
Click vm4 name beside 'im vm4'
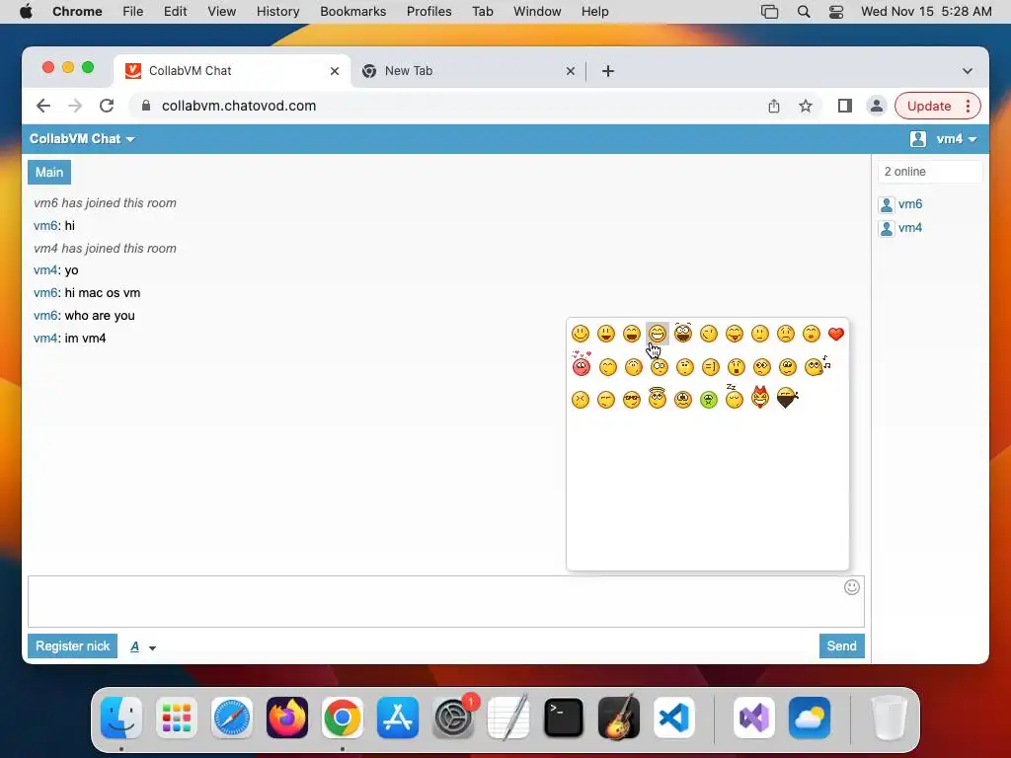(45, 338)
